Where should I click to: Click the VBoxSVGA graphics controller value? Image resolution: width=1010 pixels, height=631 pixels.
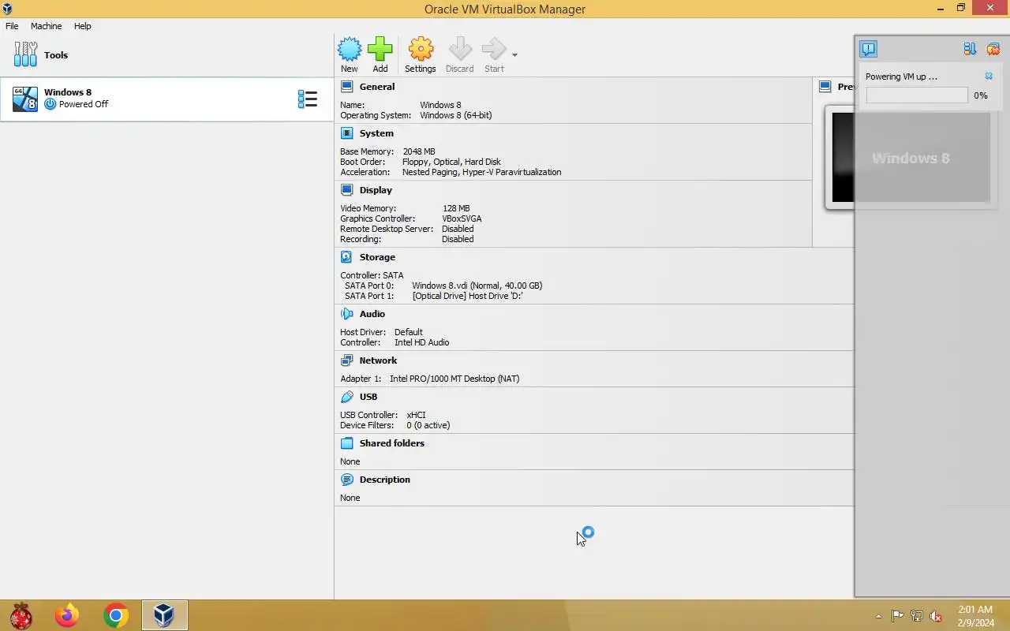coord(462,218)
